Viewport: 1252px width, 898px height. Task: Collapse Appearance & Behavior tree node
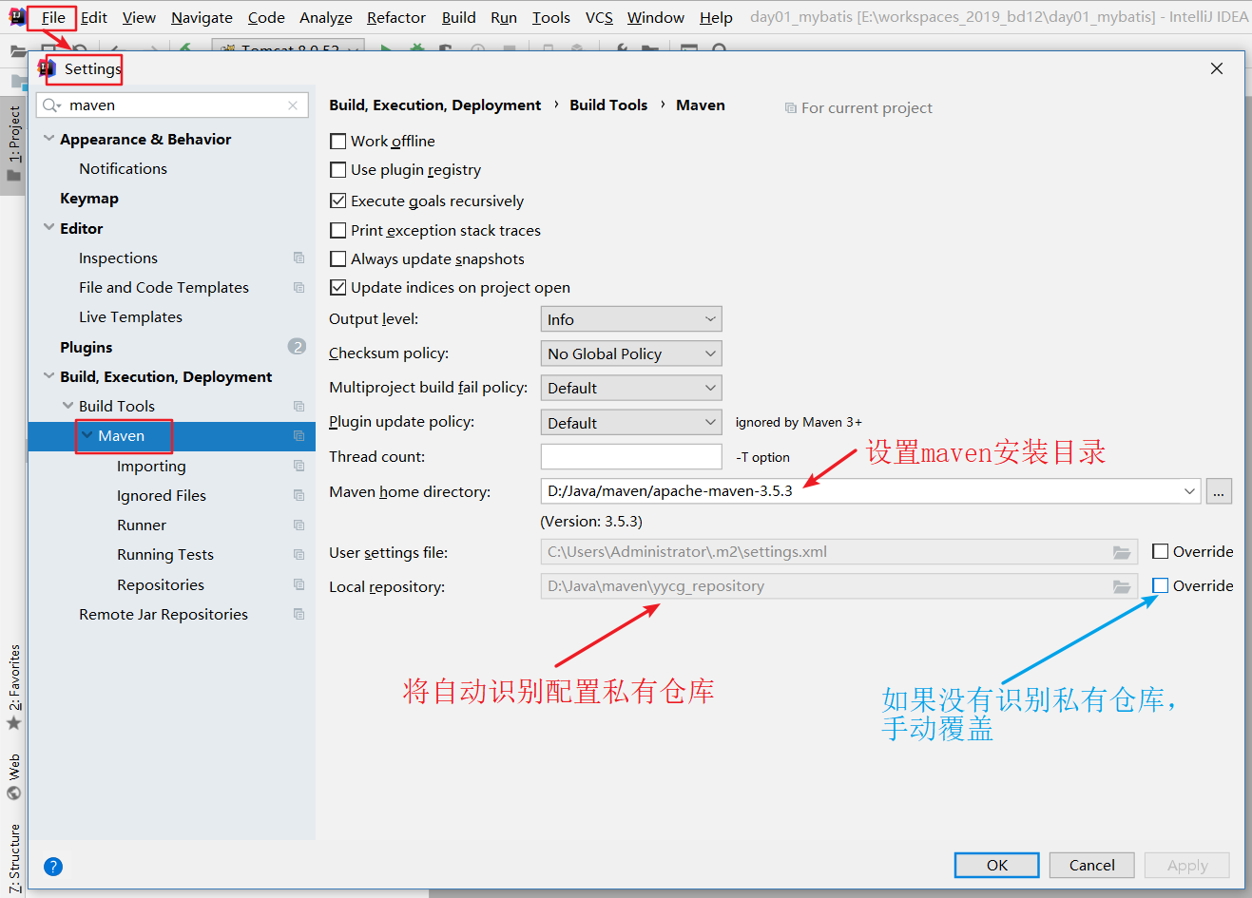tap(48, 139)
